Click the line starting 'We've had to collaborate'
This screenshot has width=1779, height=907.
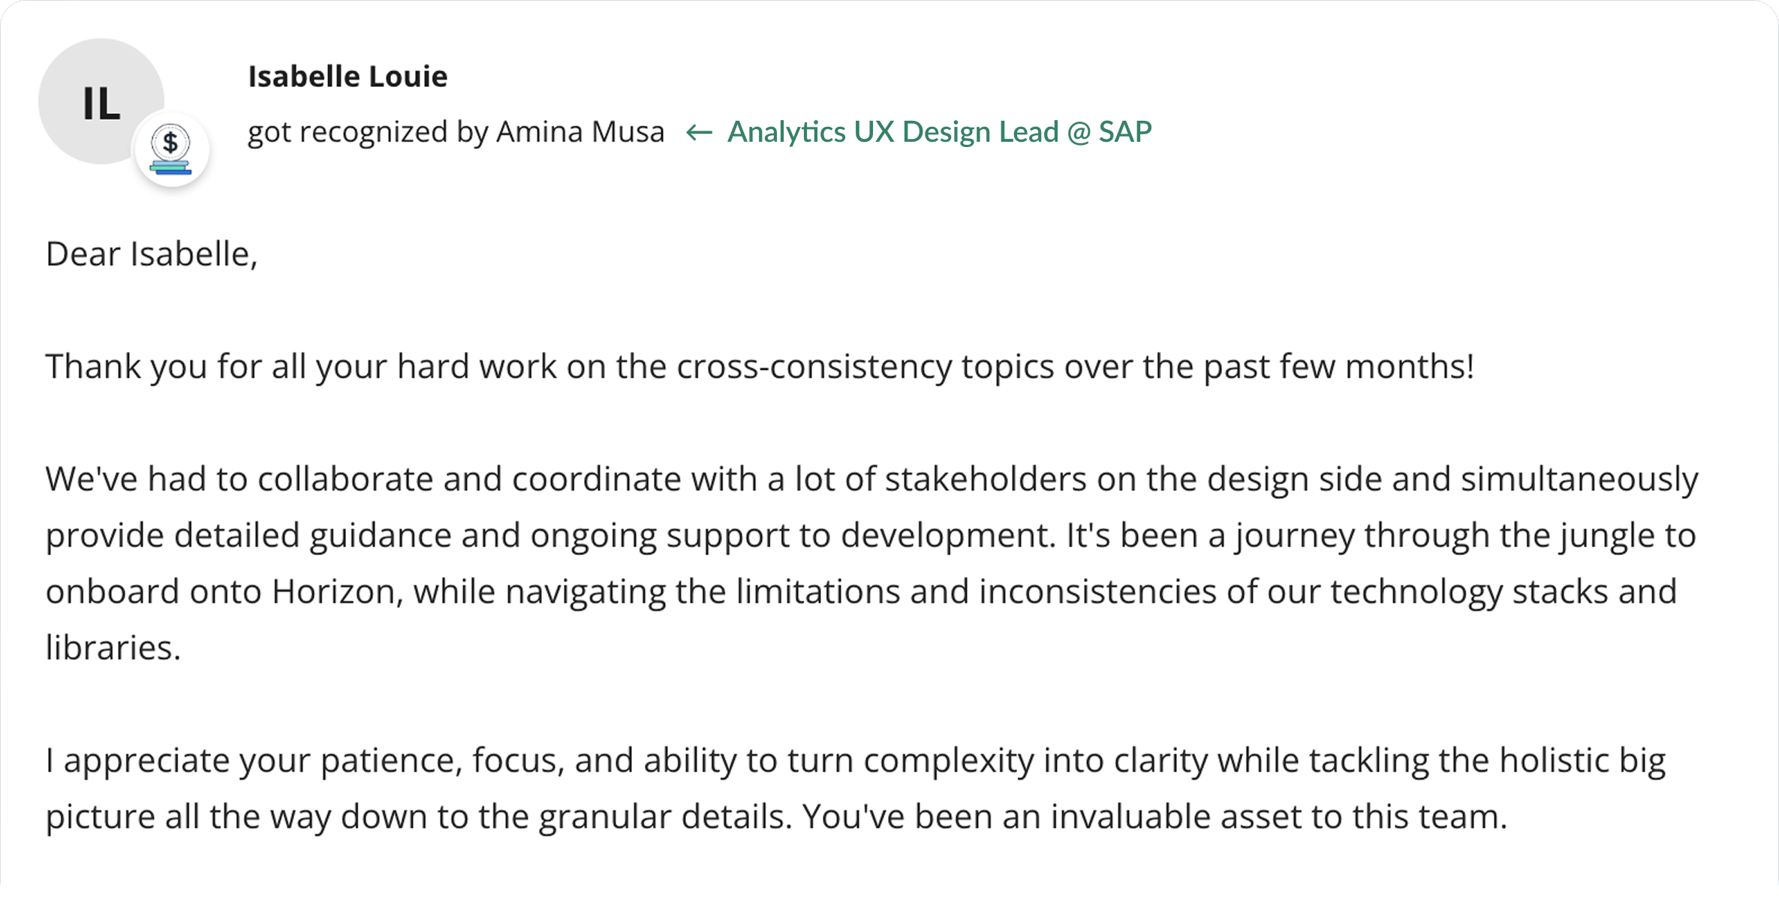[x=871, y=479]
